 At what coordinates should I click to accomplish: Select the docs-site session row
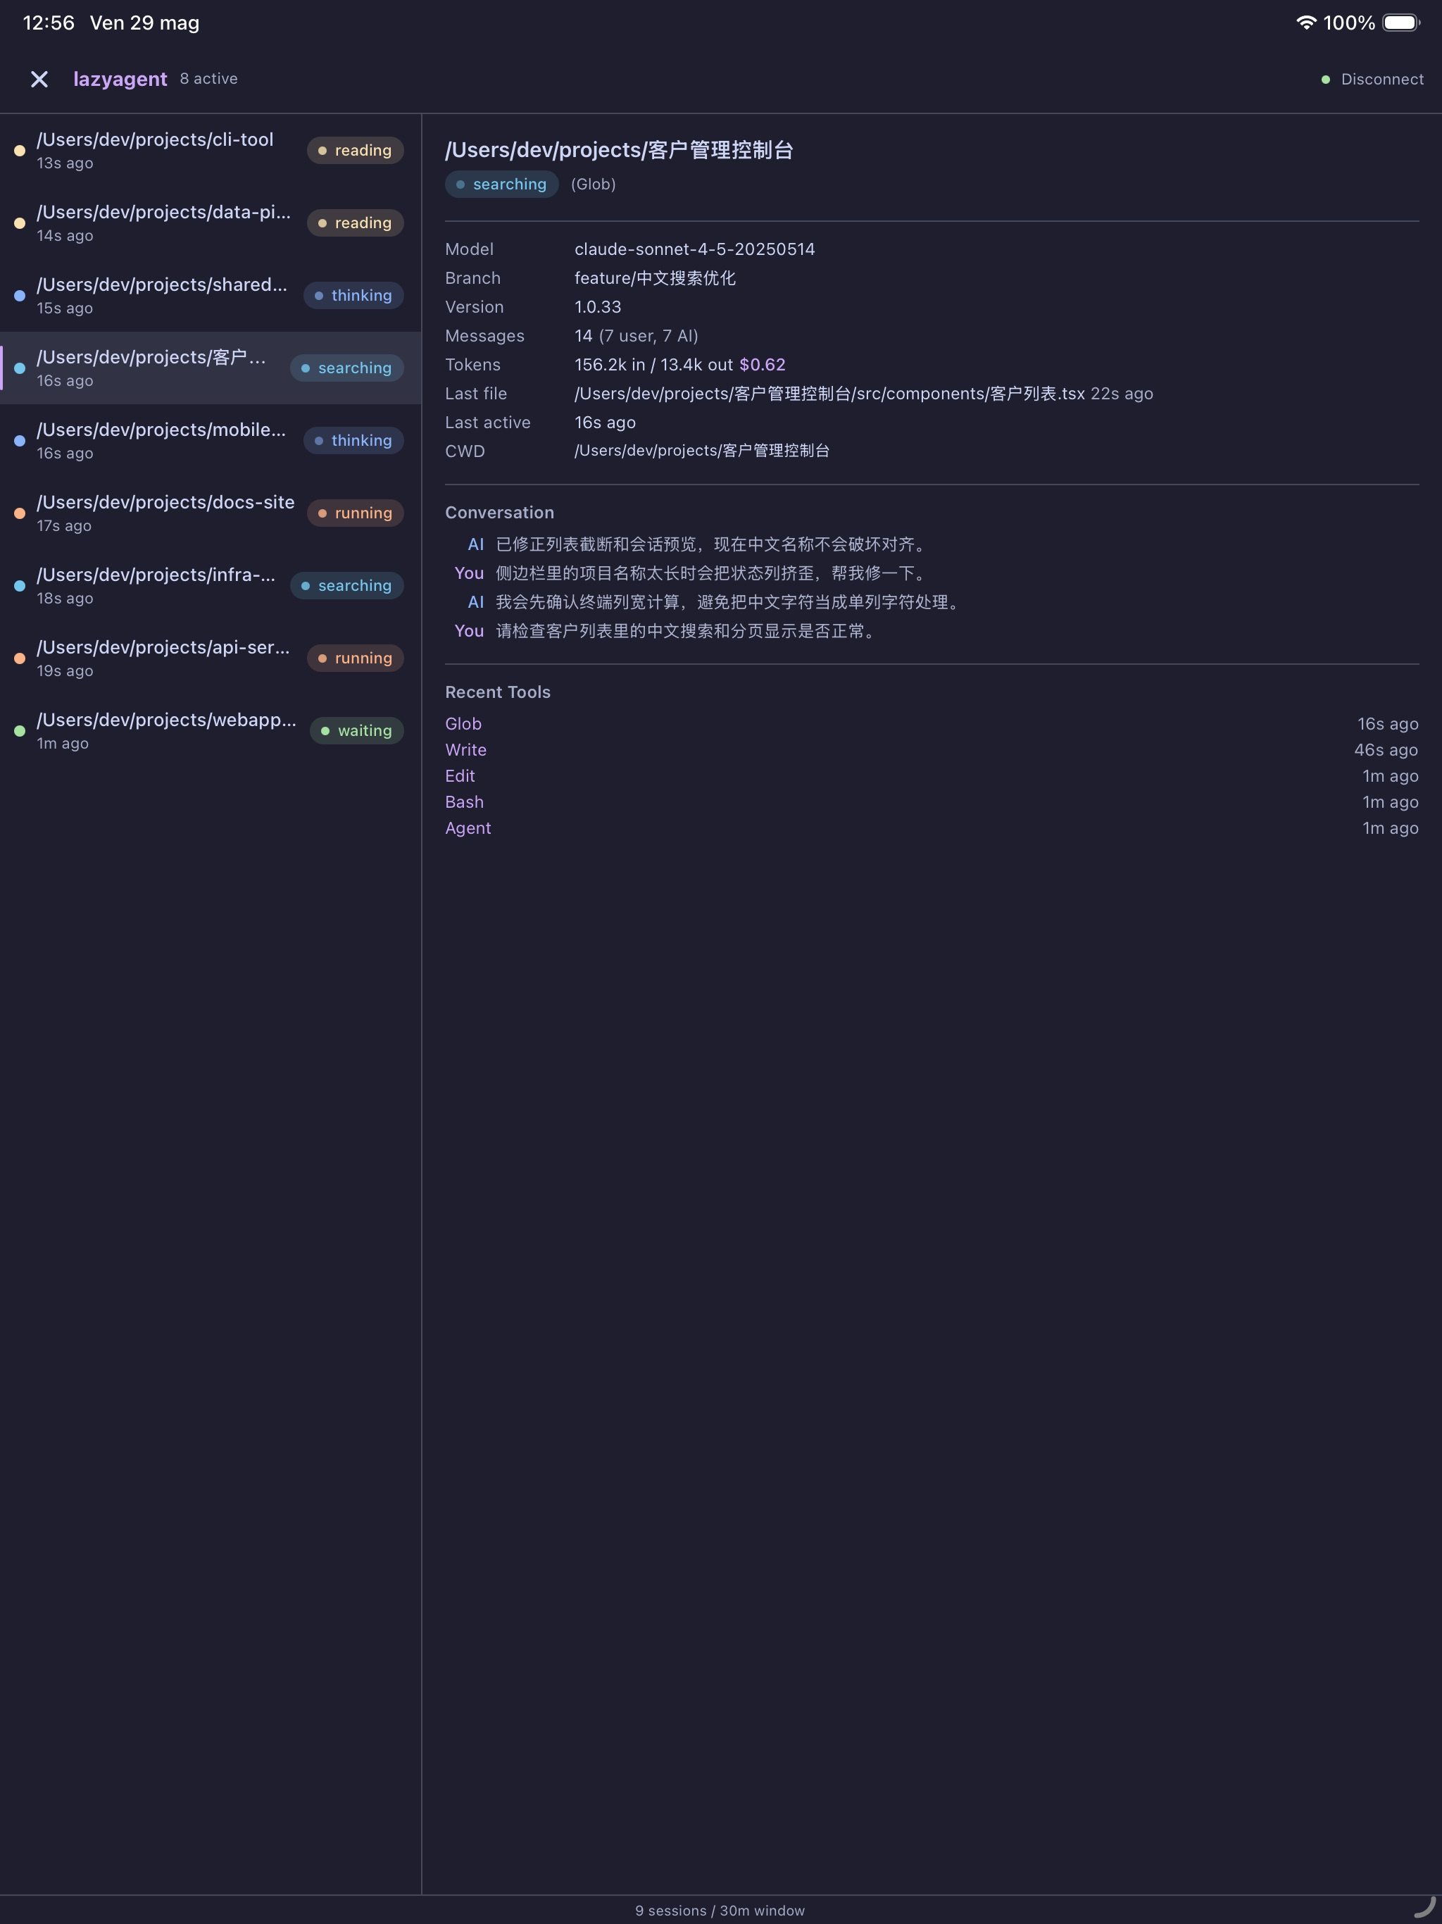(211, 513)
